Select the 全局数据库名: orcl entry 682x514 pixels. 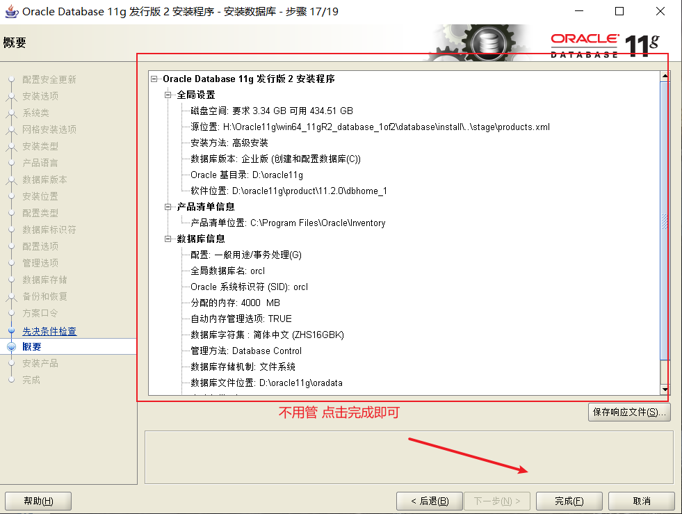coord(225,271)
